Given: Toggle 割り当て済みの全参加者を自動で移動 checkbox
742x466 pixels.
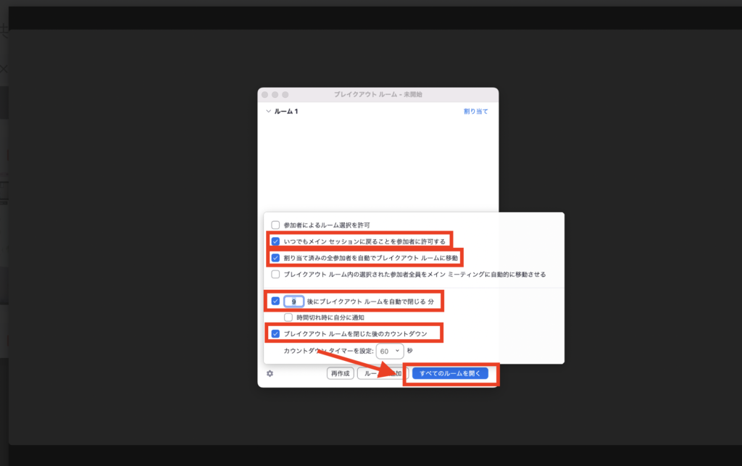Looking at the screenshot, I should click(275, 257).
